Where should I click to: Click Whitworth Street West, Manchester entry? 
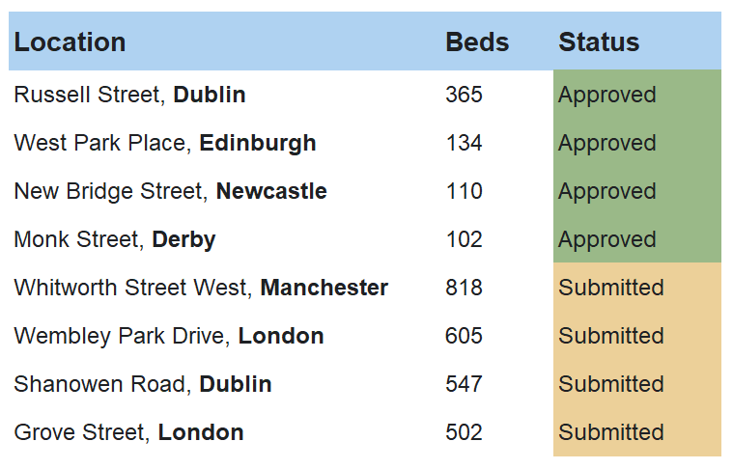click(201, 288)
